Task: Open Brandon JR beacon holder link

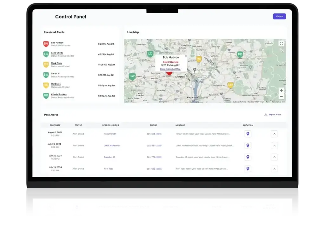Action: [109, 157]
